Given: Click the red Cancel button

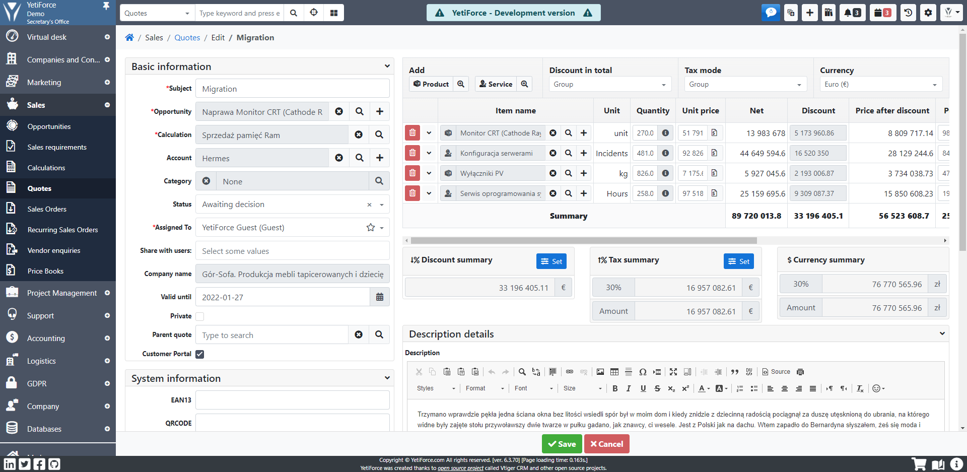Looking at the screenshot, I should click(606, 444).
